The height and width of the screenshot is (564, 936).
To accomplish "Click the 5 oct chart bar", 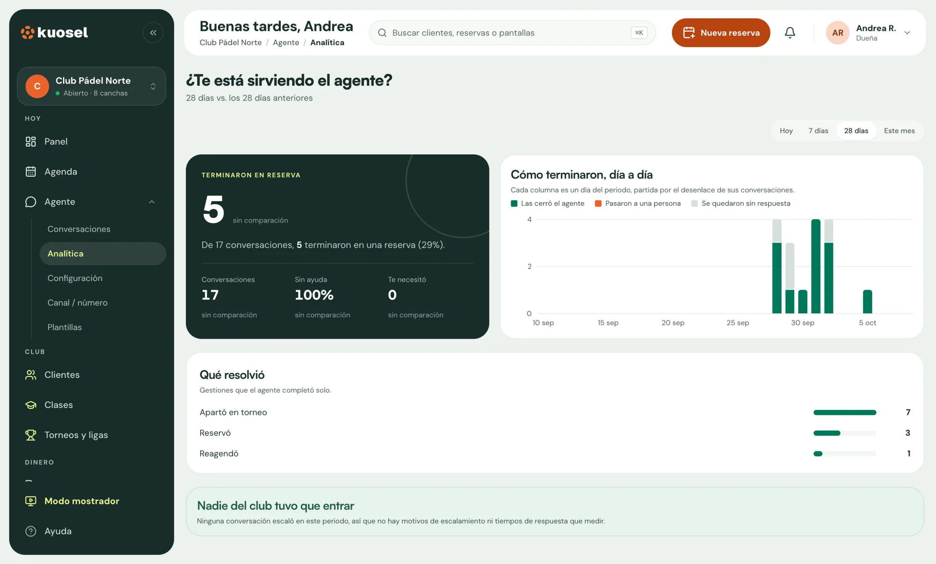I will point(867,302).
